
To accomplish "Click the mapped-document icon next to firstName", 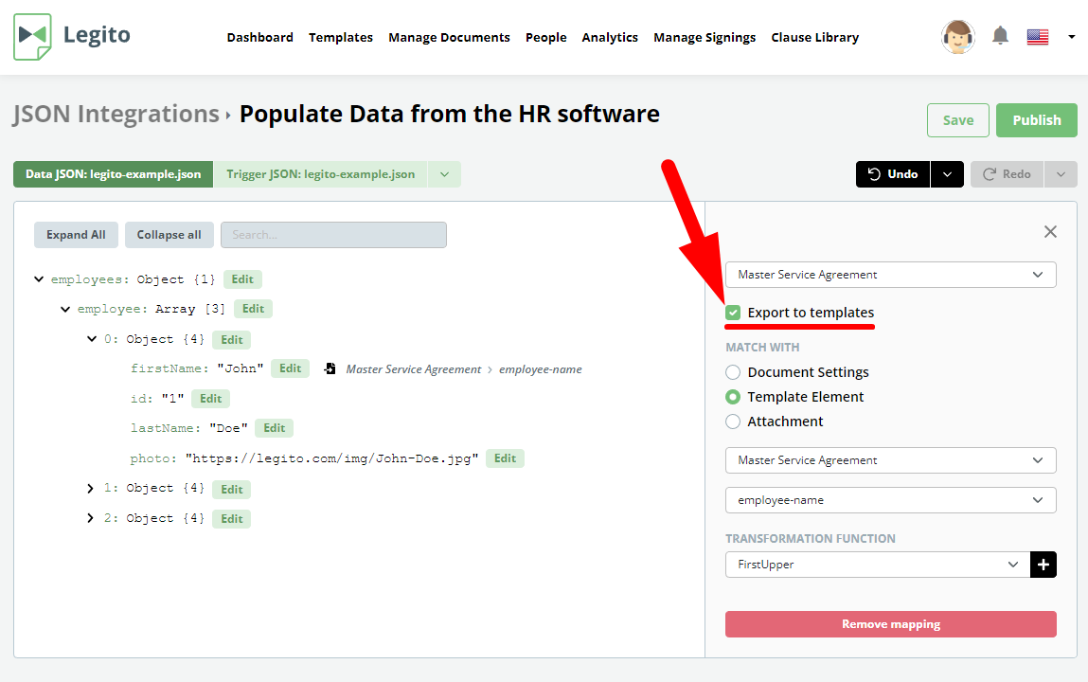I will [330, 369].
